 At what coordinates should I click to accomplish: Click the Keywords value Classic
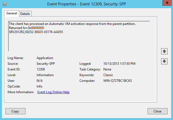click(x=108, y=75)
